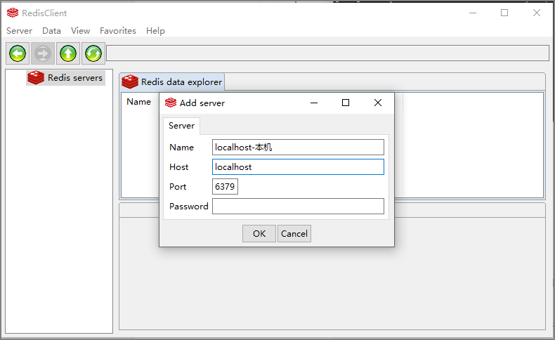
Task: Open the View menu
Action: click(80, 31)
